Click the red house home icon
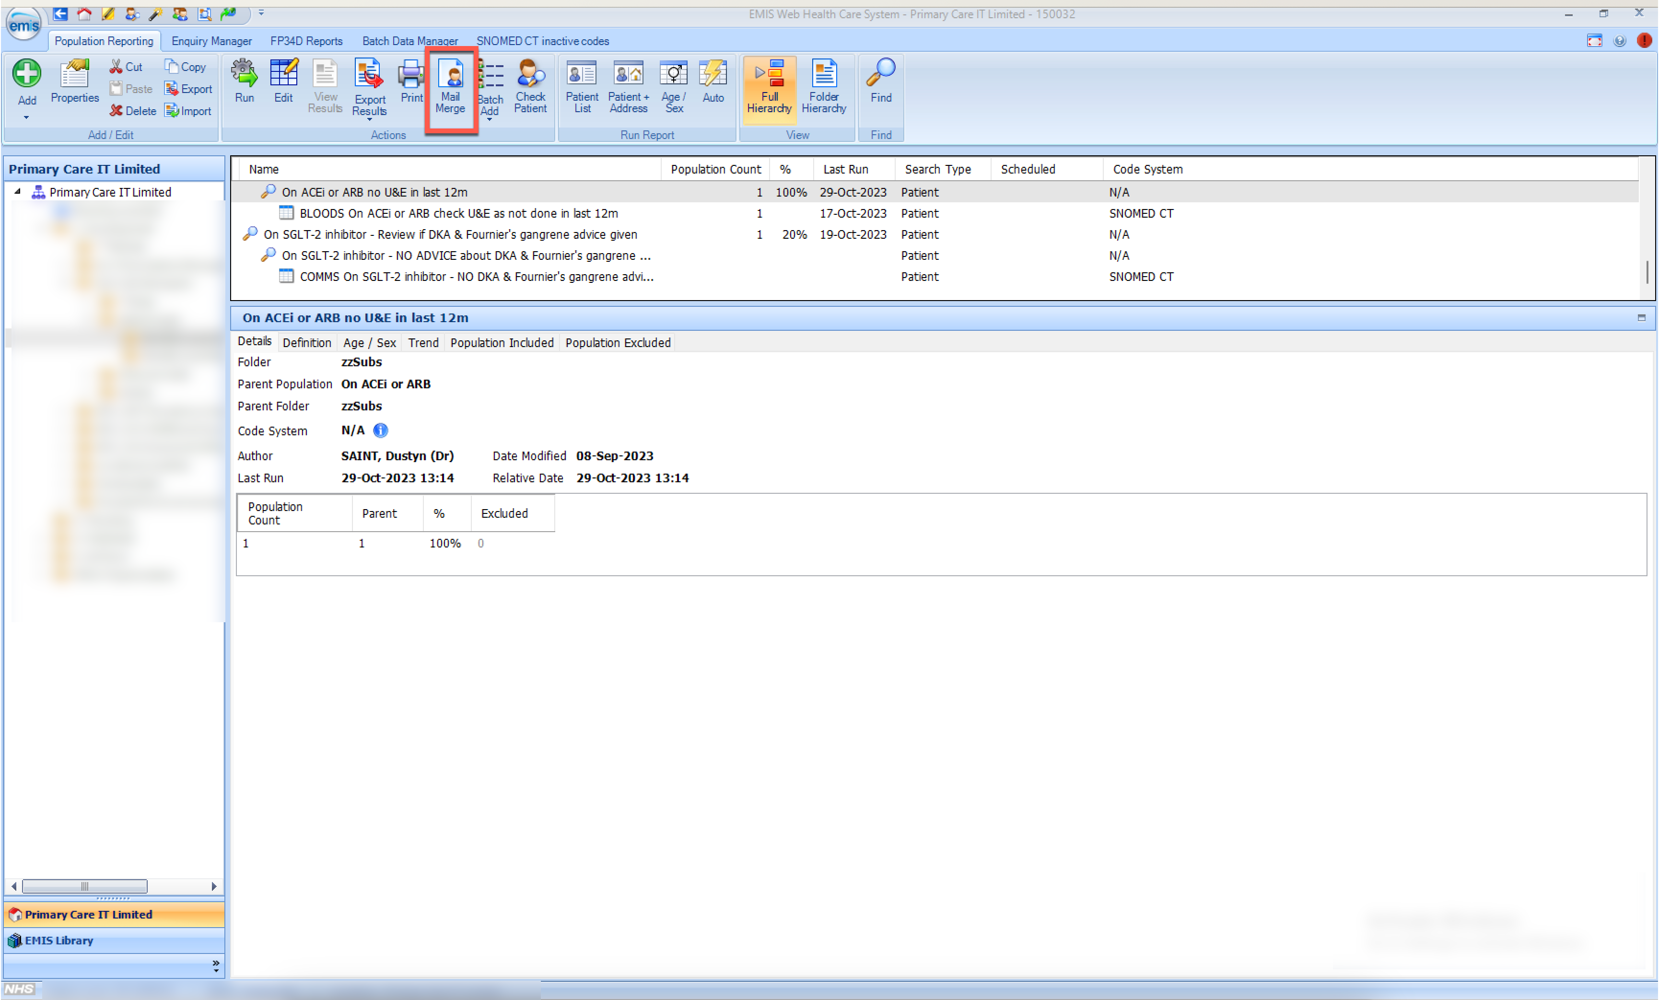This screenshot has height=1000, width=1659. coord(84,13)
